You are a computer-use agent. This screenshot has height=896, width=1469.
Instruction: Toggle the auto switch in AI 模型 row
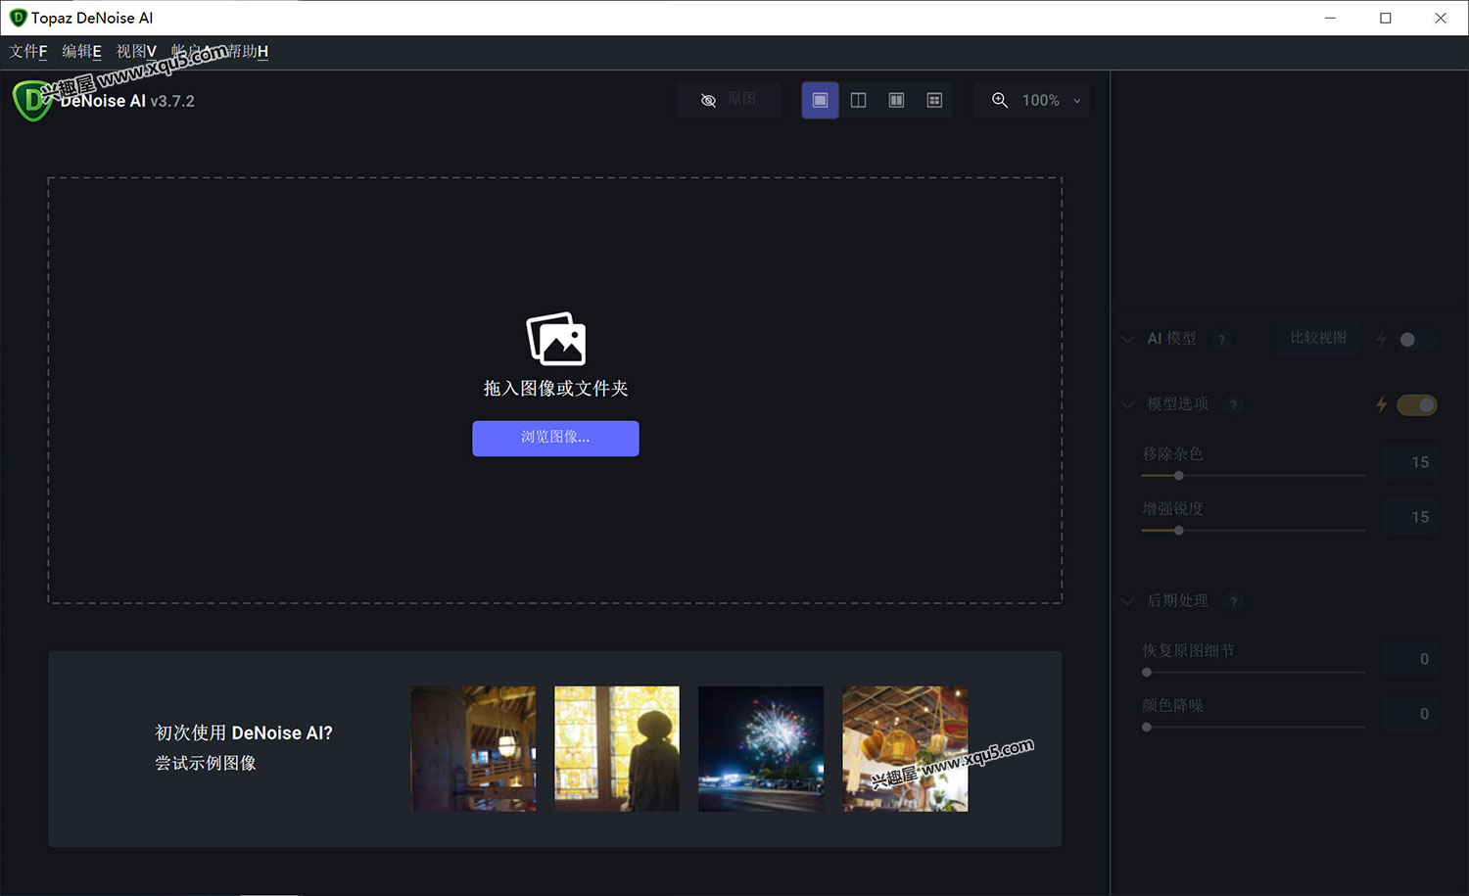coord(1416,339)
